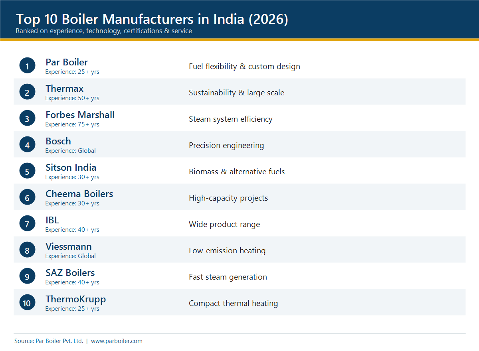
Task: Open the www.parboiler.com link
Action: tap(117, 341)
